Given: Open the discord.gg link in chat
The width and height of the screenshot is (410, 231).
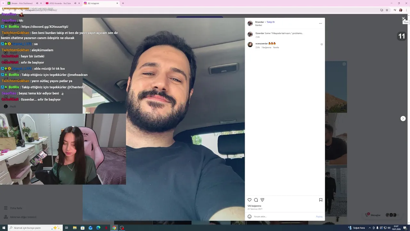Looking at the screenshot, I should tap(45, 27).
